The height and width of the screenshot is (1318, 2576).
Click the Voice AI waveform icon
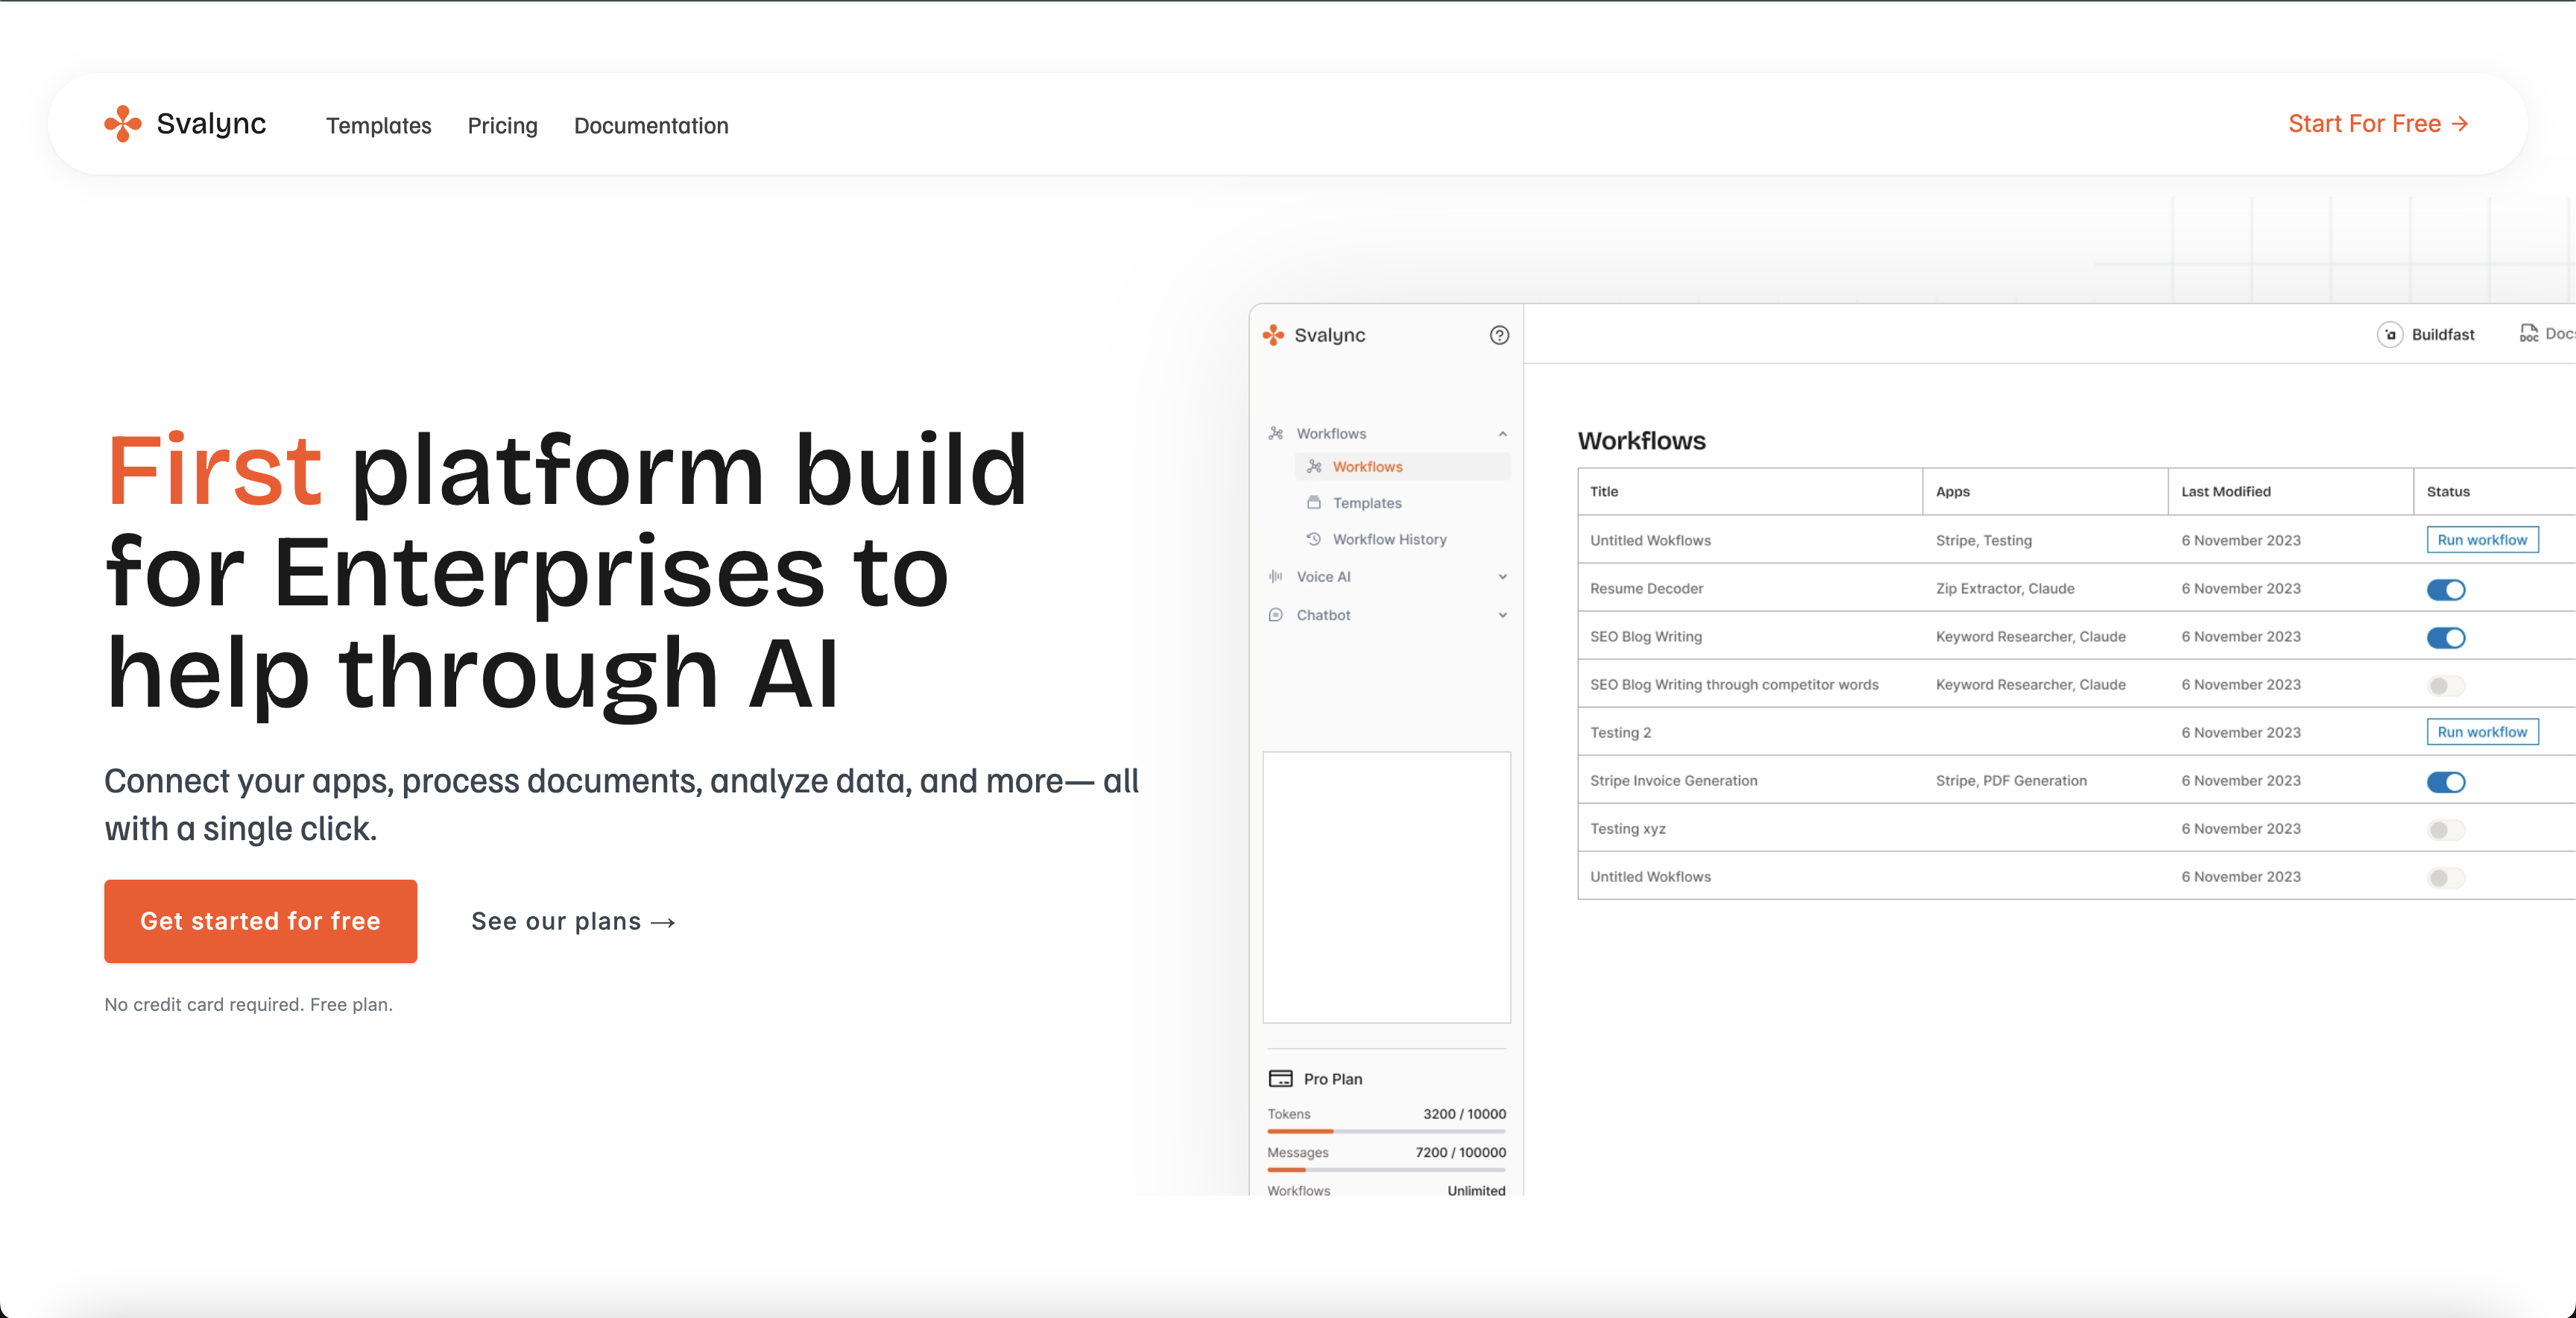(1276, 577)
